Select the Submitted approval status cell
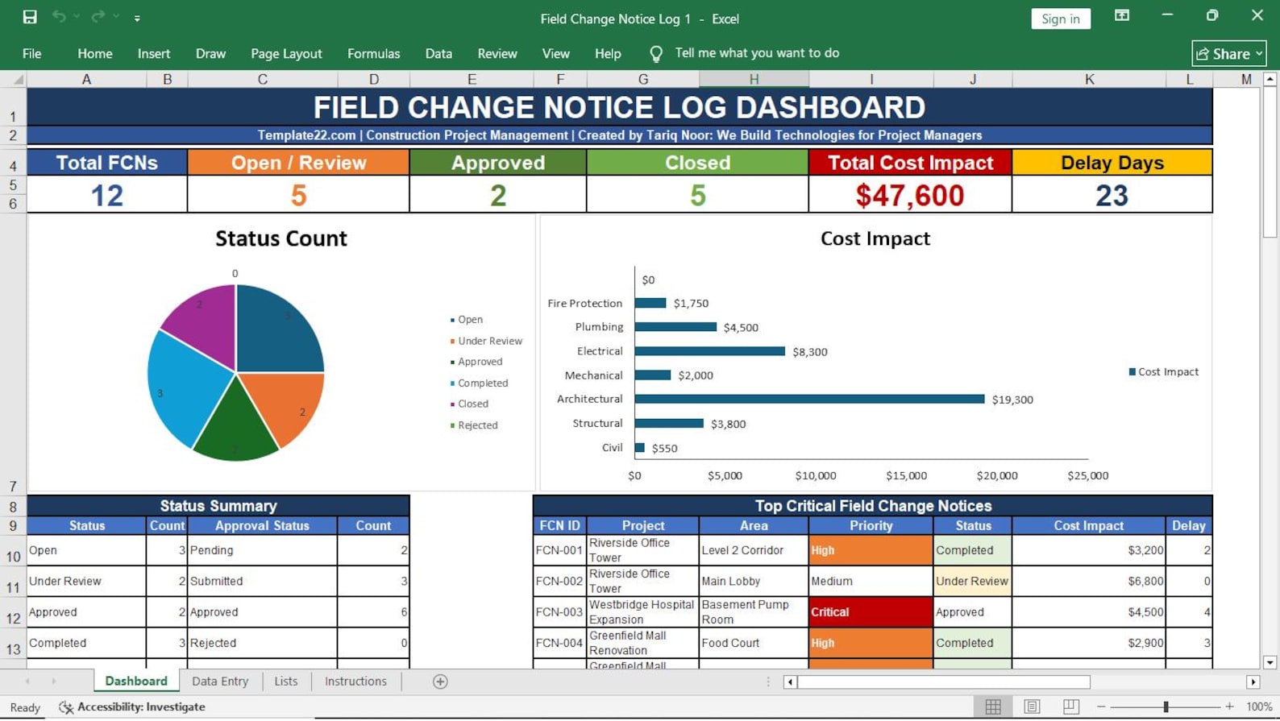This screenshot has height=721, width=1280. click(262, 582)
